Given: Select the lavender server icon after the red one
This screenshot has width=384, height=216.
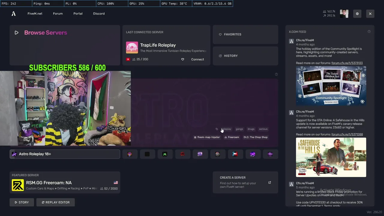Looking at the screenshot, I should point(200,154).
